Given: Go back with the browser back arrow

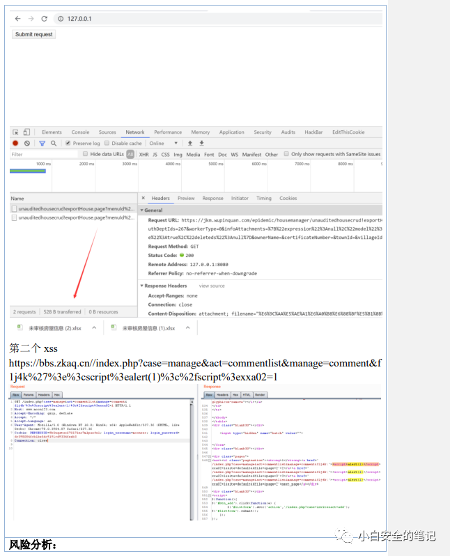Looking at the screenshot, I should point(17,19).
